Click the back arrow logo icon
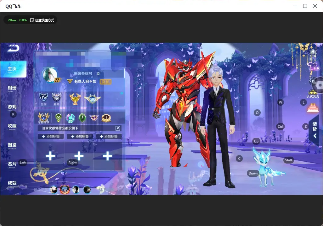323x226 pixels. [14, 48]
